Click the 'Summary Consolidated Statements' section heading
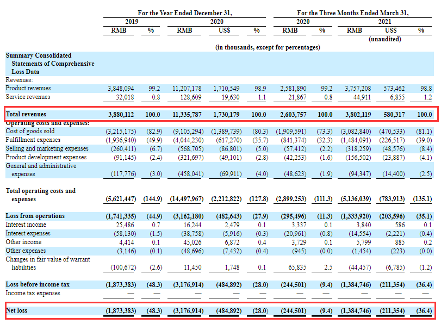This screenshot has width=441, height=324. [49, 64]
